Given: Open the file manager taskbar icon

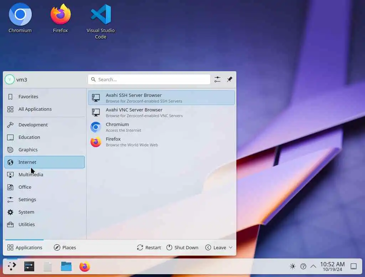Looking at the screenshot, I should (66, 266).
